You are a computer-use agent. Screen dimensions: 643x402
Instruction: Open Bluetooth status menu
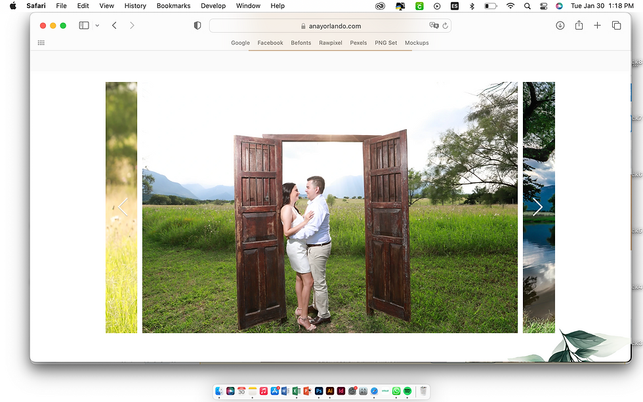pyautogui.click(x=472, y=6)
